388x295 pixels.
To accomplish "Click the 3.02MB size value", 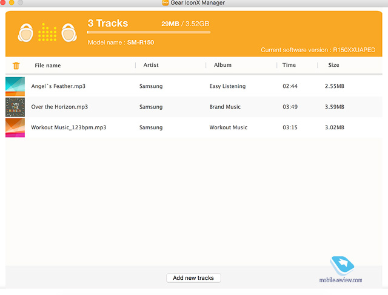I will pyautogui.click(x=335, y=127).
